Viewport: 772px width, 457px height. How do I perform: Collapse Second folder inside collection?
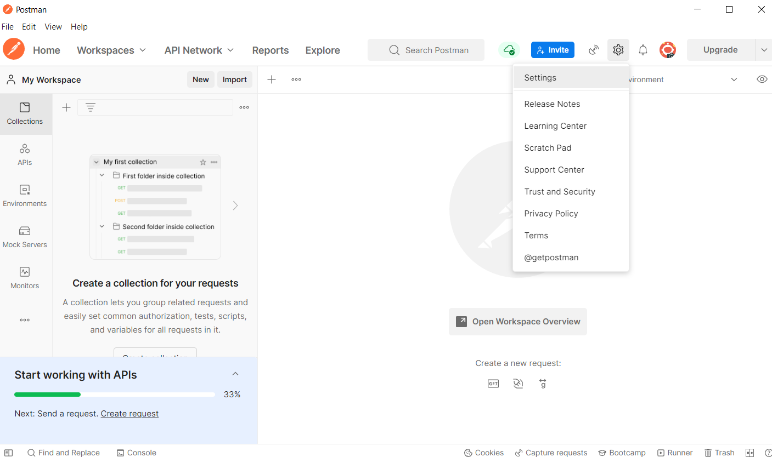pyautogui.click(x=102, y=226)
